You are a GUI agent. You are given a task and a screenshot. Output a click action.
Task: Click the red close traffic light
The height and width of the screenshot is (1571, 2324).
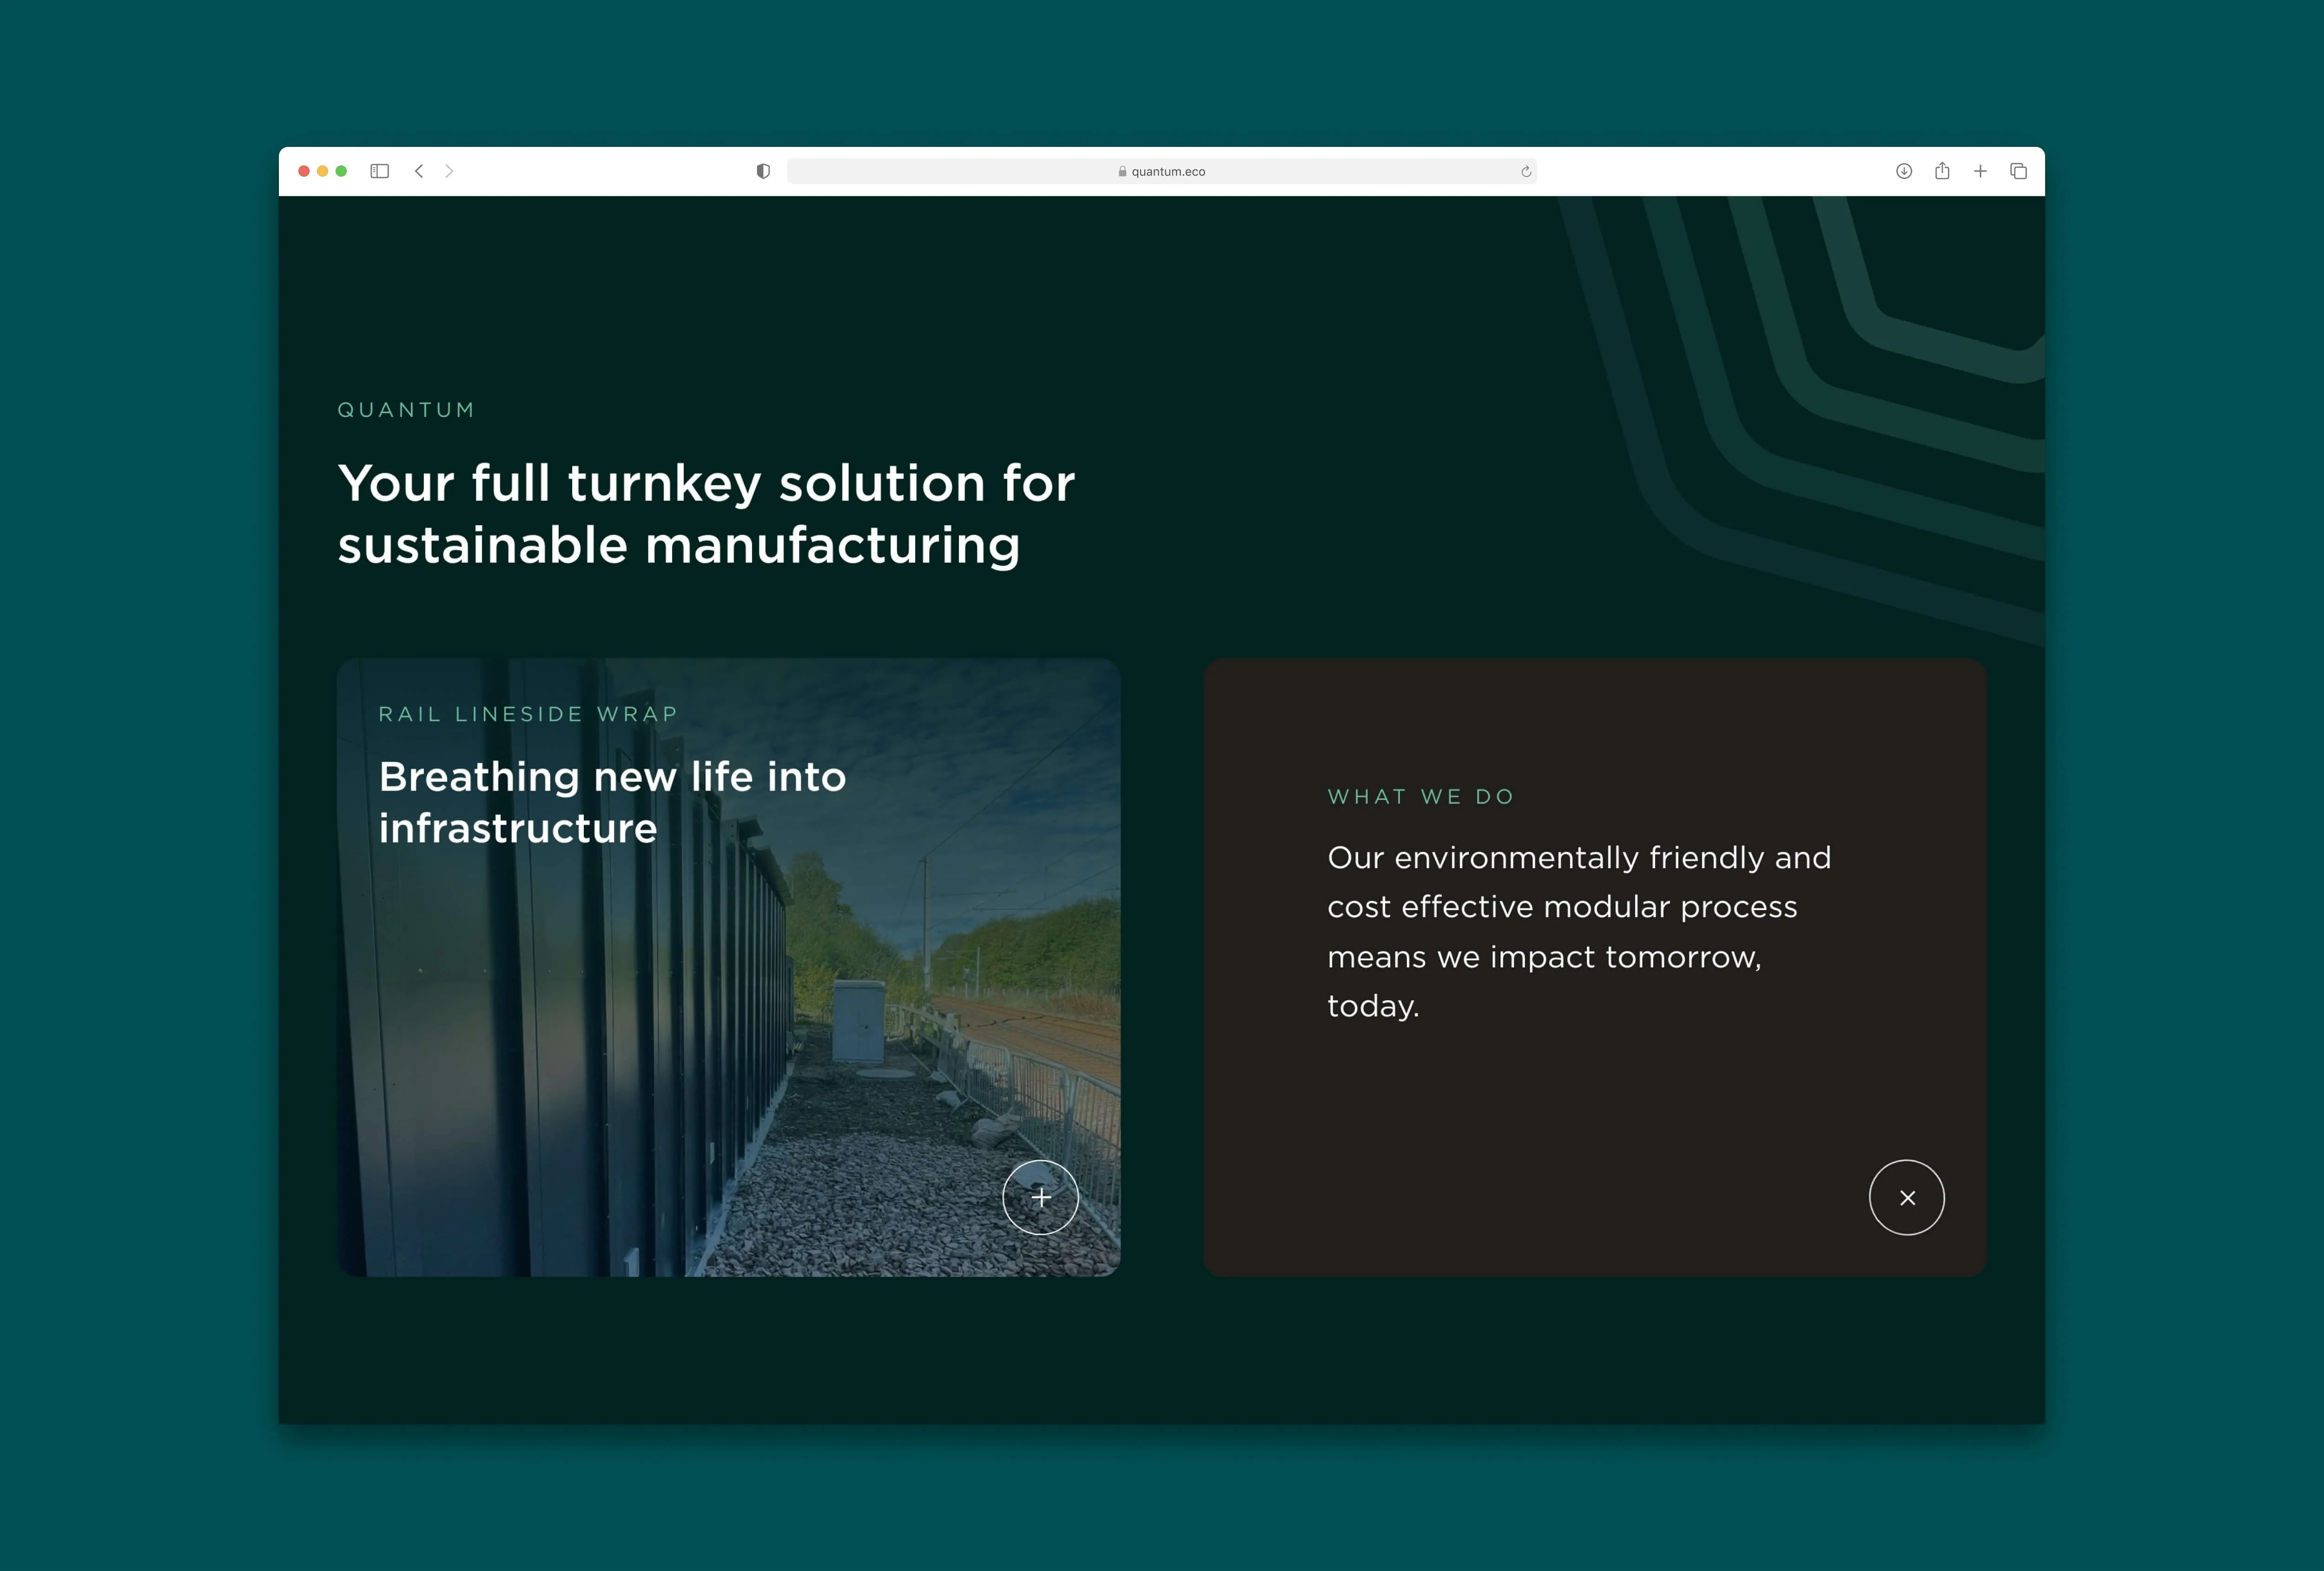coord(304,171)
